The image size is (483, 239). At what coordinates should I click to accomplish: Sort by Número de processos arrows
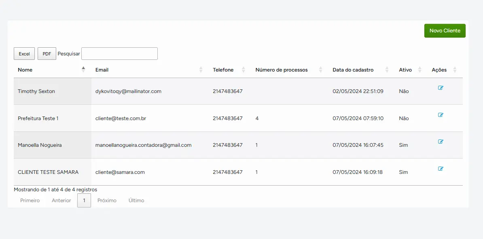(x=320, y=70)
